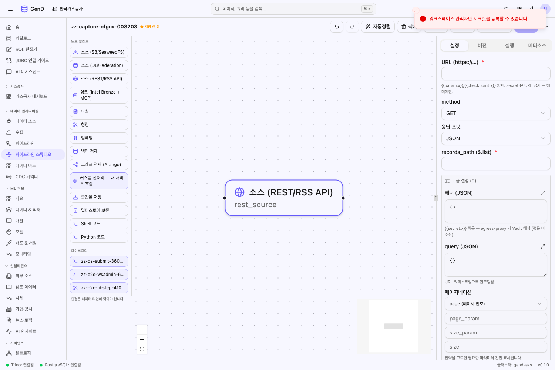Open the SQL 편집기 page
The width and height of the screenshot is (555, 370).
tap(33, 50)
